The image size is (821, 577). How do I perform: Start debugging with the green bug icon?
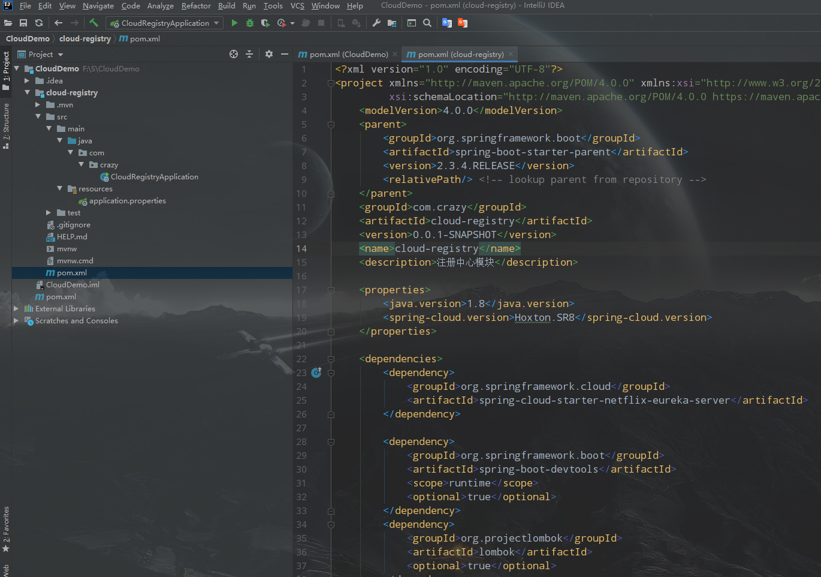tap(250, 23)
